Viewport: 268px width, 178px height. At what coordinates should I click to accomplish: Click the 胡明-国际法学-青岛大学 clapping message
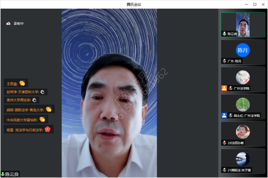tap(29, 110)
